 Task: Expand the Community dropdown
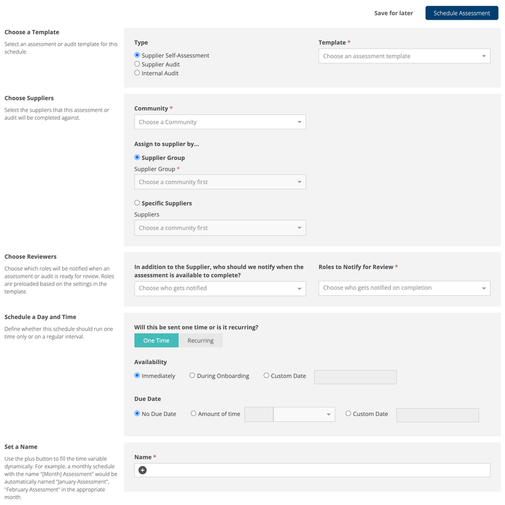point(220,122)
